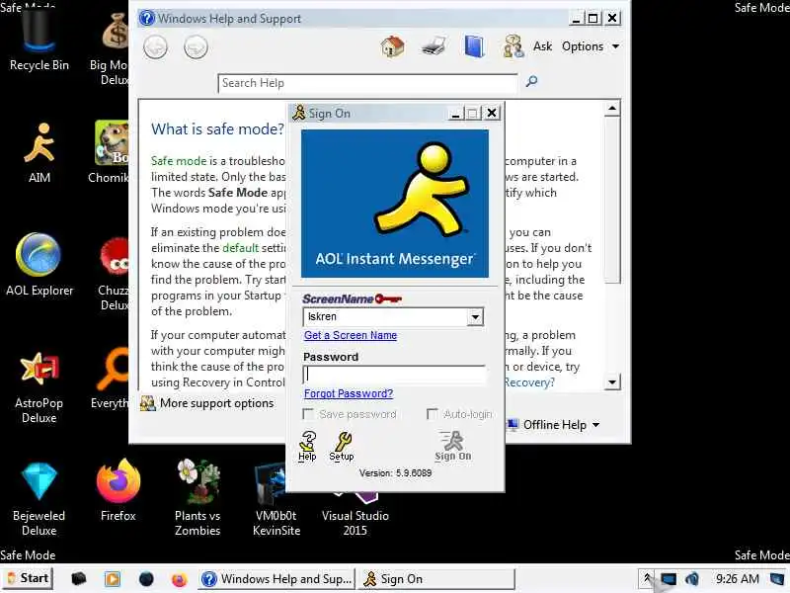Click the Recovery? link in Help text
Viewport: 790px width, 593px height.
(x=529, y=382)
